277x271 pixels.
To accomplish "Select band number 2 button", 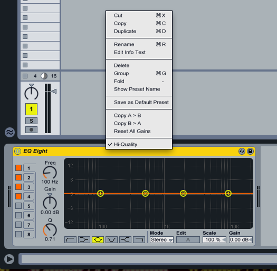I will [29, 178].
